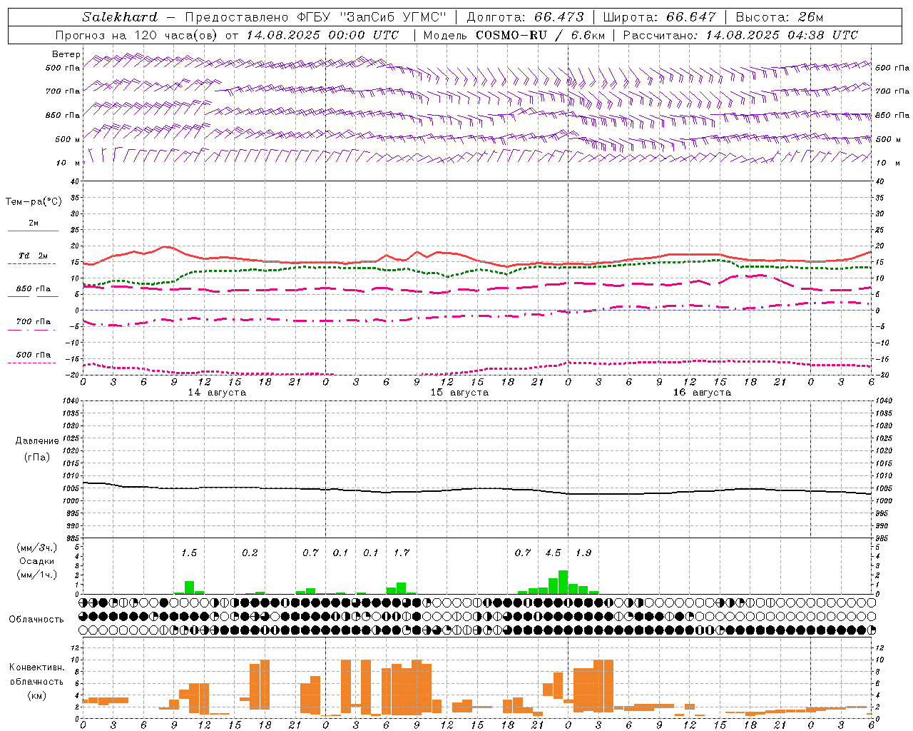Click the "1.9" three-hour precipitation value
This screenshot has height=731, width=913.
(583, 553)
